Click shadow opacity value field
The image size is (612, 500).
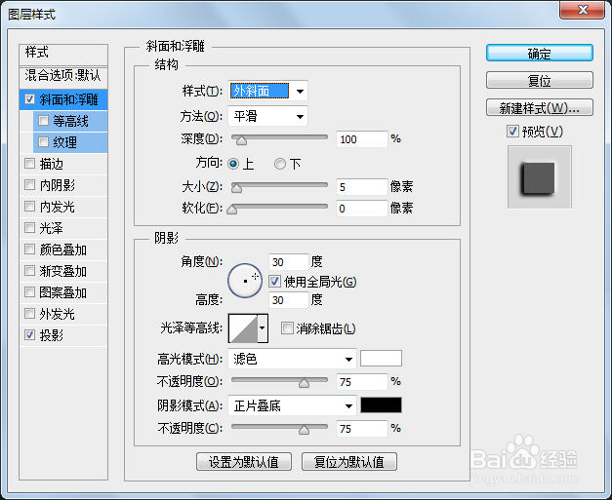361,429
